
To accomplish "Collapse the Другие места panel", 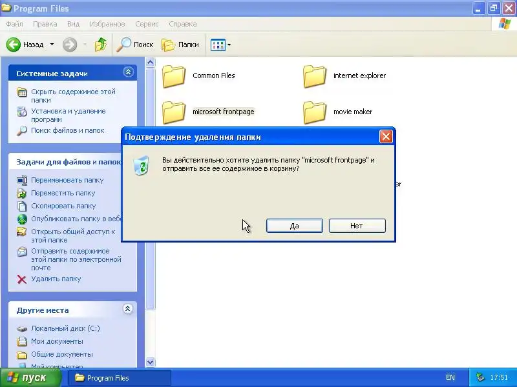I will [x=128, y=309].
